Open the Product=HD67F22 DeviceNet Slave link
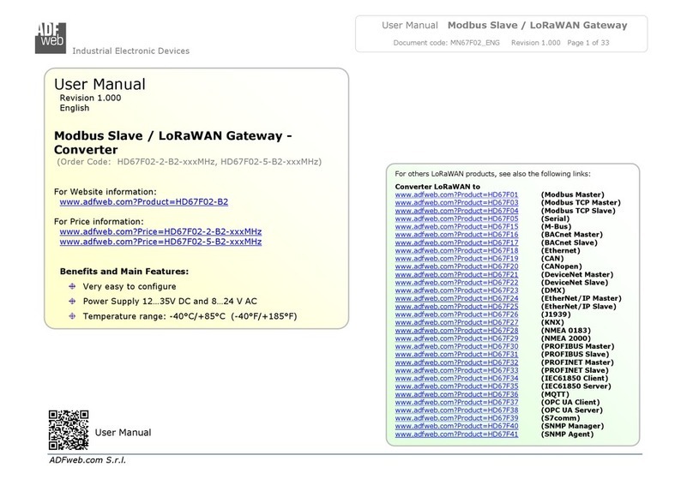Image resolution: width=693 pixels, height=479 pixels. (x=456, y=283)
